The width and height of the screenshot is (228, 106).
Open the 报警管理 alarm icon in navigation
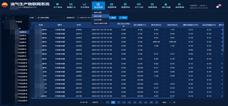(x=111, y=4)
